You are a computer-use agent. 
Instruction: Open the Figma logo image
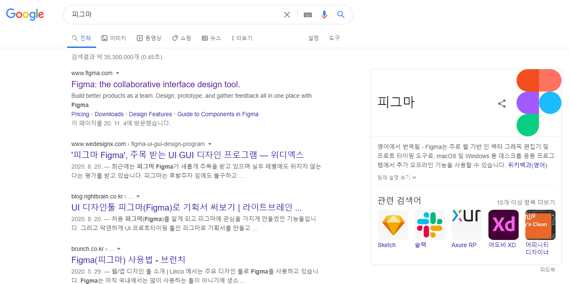click(539, 103)
